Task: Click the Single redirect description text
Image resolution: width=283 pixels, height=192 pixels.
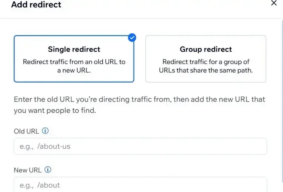Action: [x=74, y=66]
